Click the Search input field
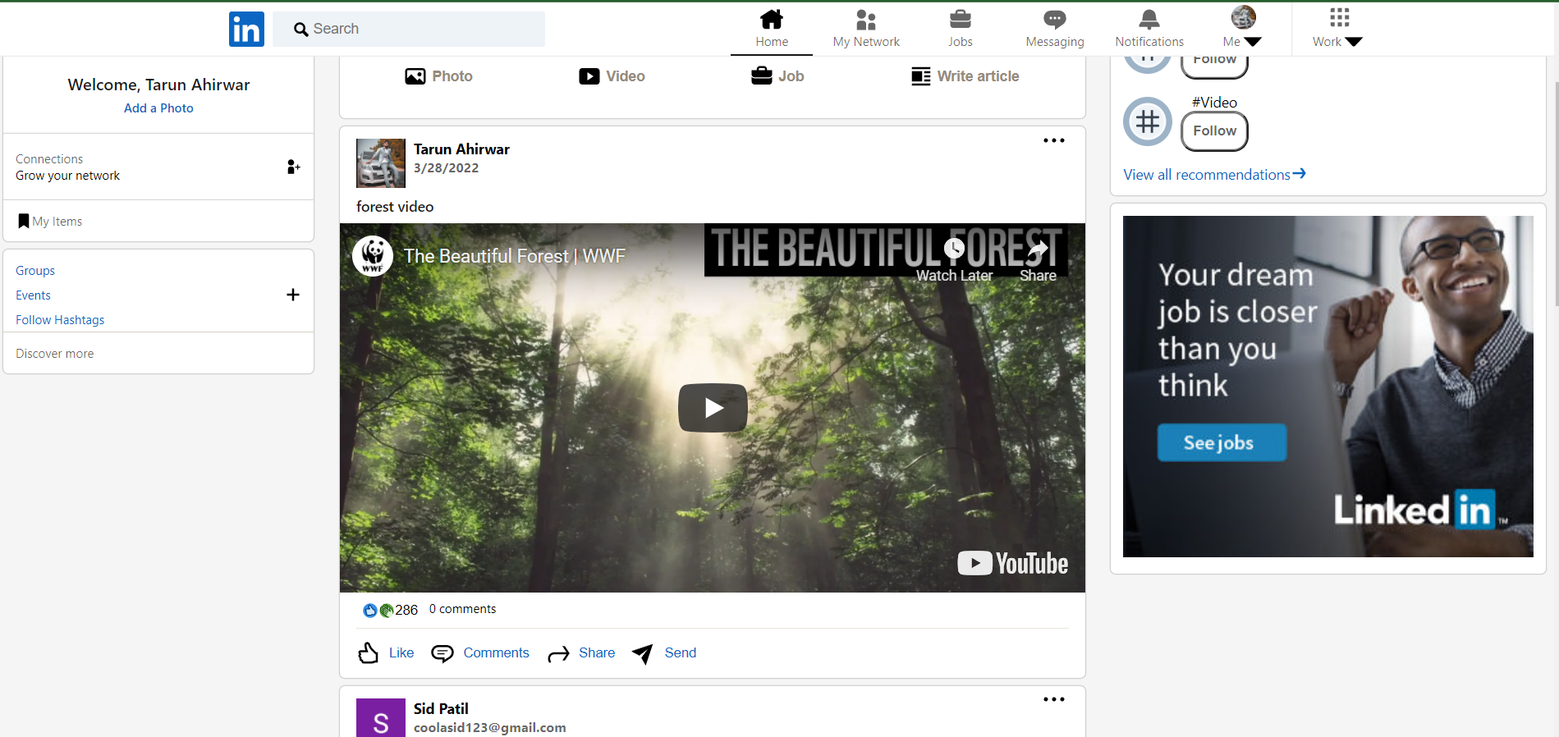 (419, 30)
